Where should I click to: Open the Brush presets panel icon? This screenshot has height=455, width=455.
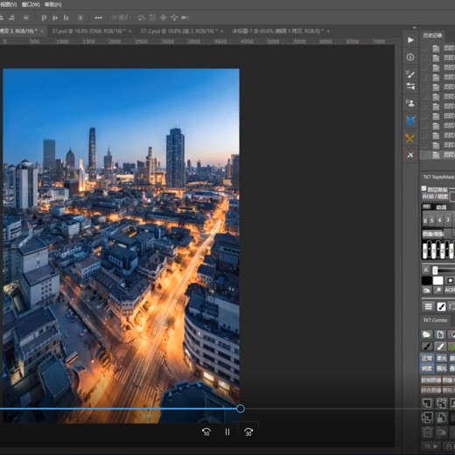click(x=410, y=74)
